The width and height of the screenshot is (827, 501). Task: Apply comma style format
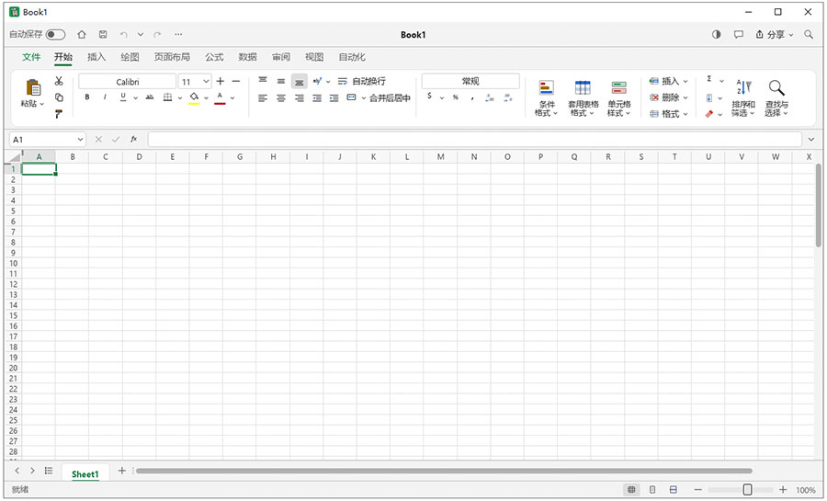pos(472,97)
